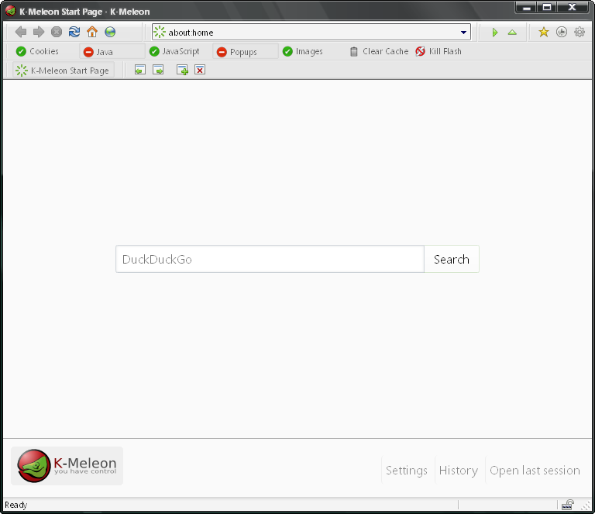Open the Settings link
Image resolution: width=595 pixels, height=514 pixels.
tap(407, 471)
